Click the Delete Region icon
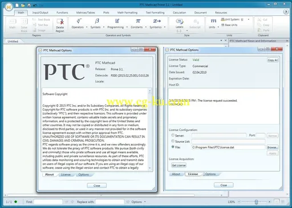292x208 pixels. tap(60, 22)
